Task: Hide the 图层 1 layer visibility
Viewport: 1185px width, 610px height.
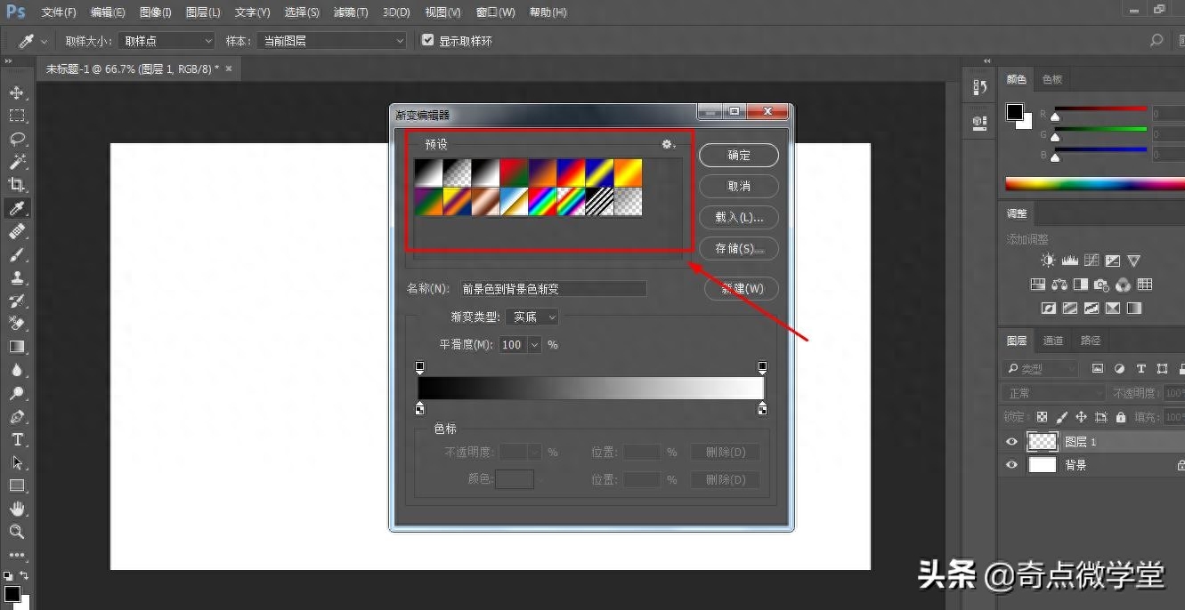Action: (x=1011, y=442)
